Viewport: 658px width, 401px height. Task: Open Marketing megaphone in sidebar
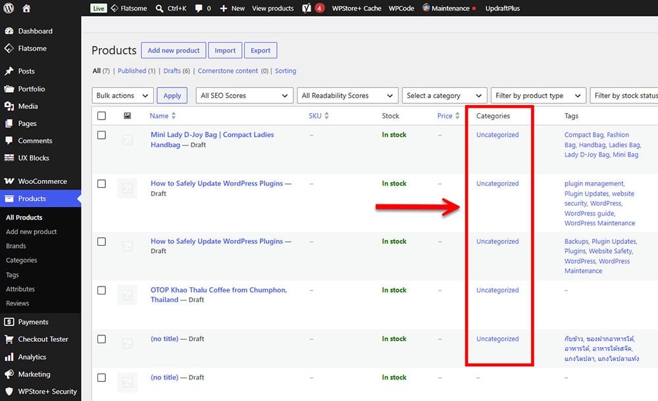tap(9, 374)
